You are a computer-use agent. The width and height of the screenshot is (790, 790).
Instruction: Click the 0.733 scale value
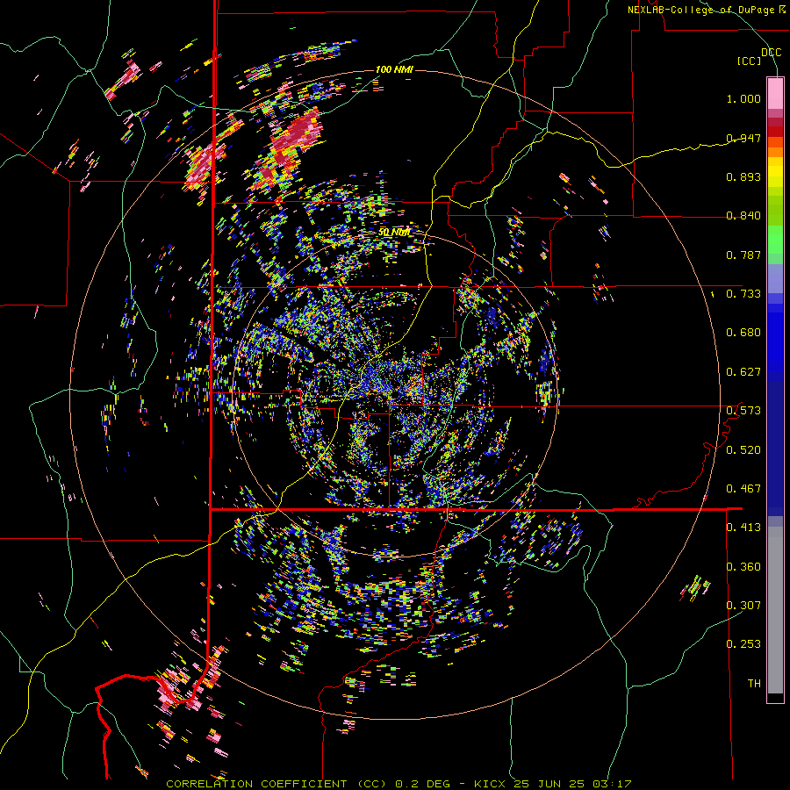(743, 294)
